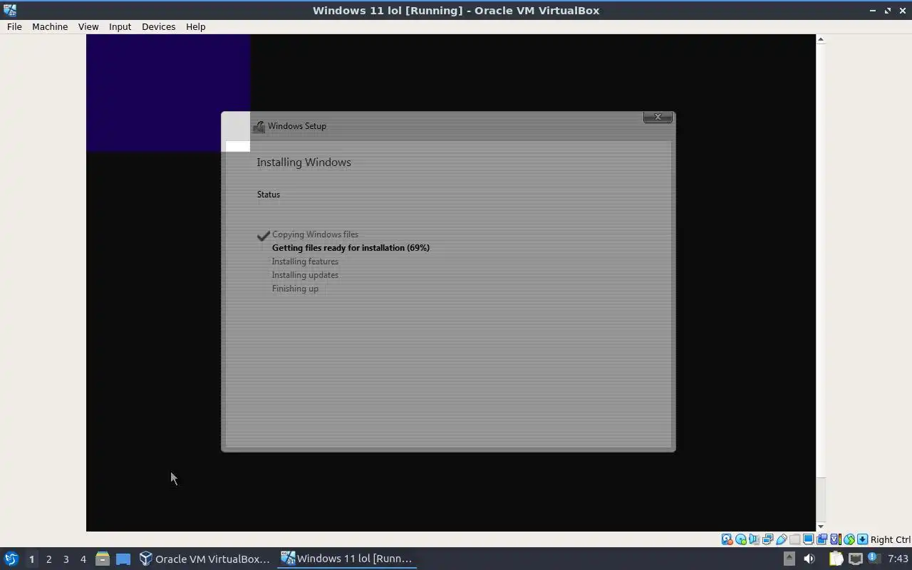Click the CPU virtualization status indicator
Screen dimensions: 912x570
coord(836,539)
